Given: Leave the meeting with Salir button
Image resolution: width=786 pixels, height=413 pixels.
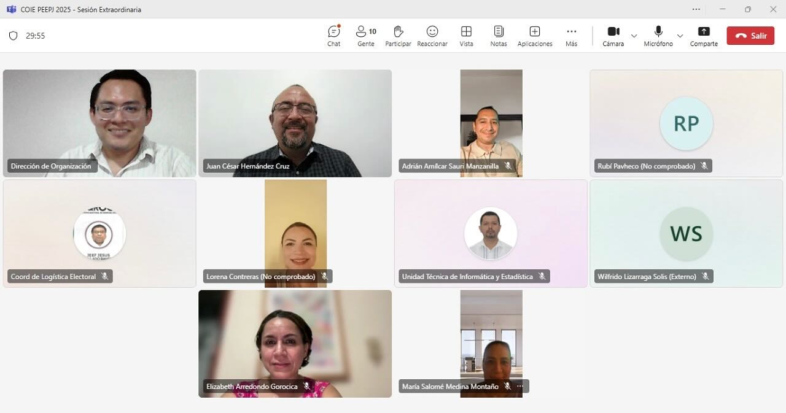Looking at the screenshot, I should 750,36.
